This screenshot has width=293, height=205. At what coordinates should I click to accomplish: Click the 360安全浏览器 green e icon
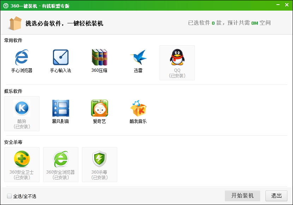click(61, 159)
